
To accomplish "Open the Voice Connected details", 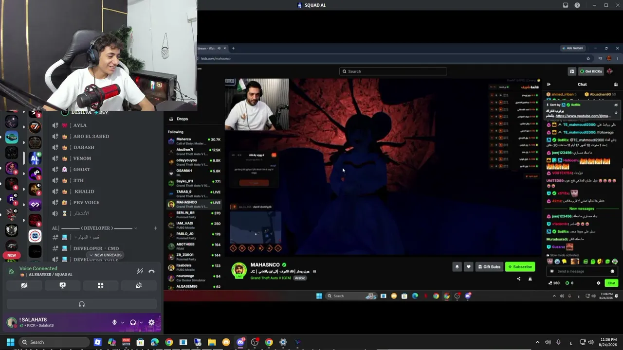I will 38,268.
